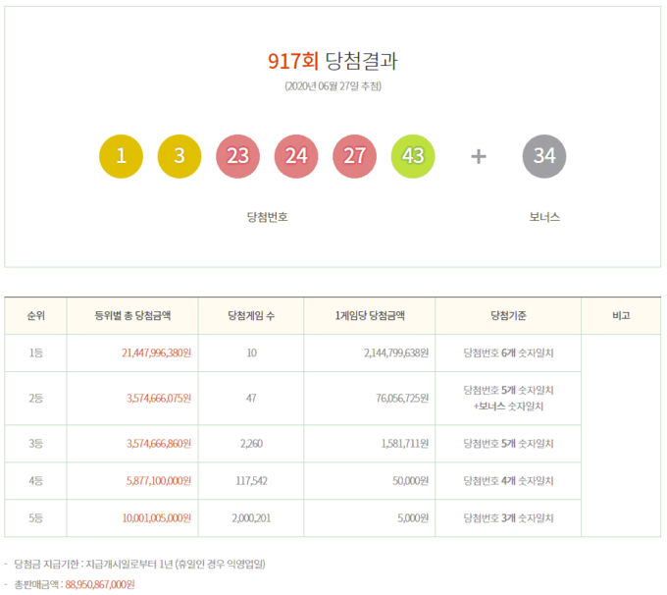Click the 당첨기준 column header
This screenshot has width=667, height=595.
(x=508, y=315)
